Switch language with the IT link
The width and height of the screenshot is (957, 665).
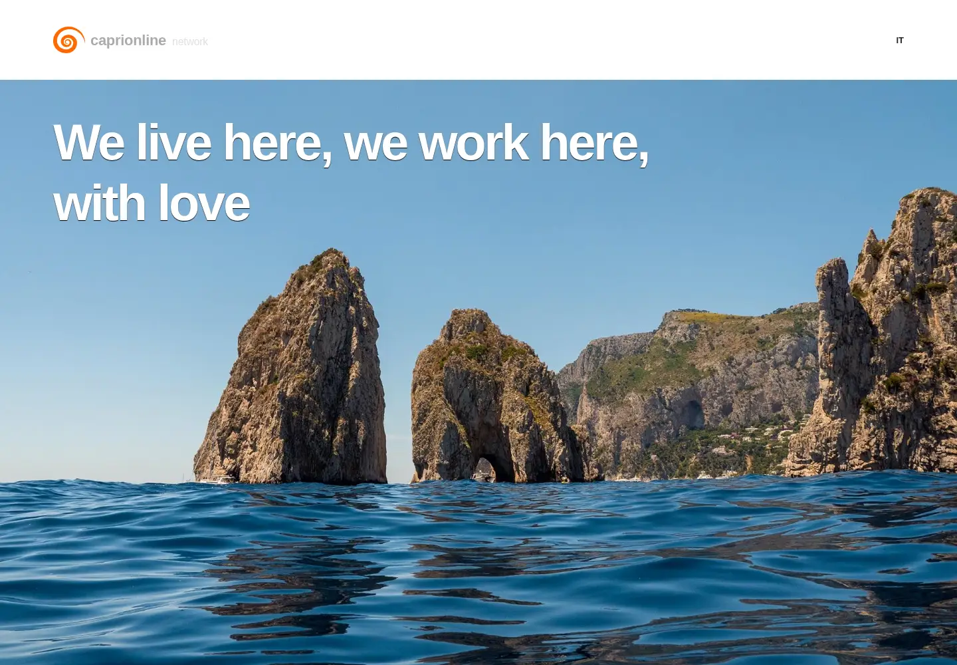point(900,41)
